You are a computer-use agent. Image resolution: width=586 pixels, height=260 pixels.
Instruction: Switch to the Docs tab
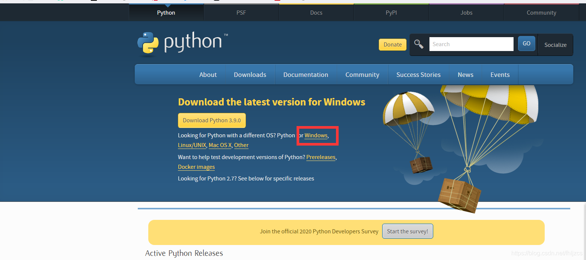tap(316, 12)
